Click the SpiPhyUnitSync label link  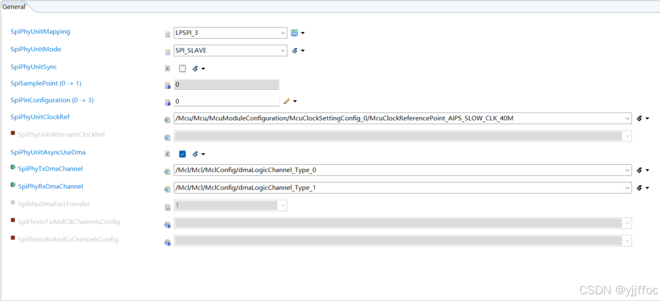pyautogui.click(x=34, y=67)
